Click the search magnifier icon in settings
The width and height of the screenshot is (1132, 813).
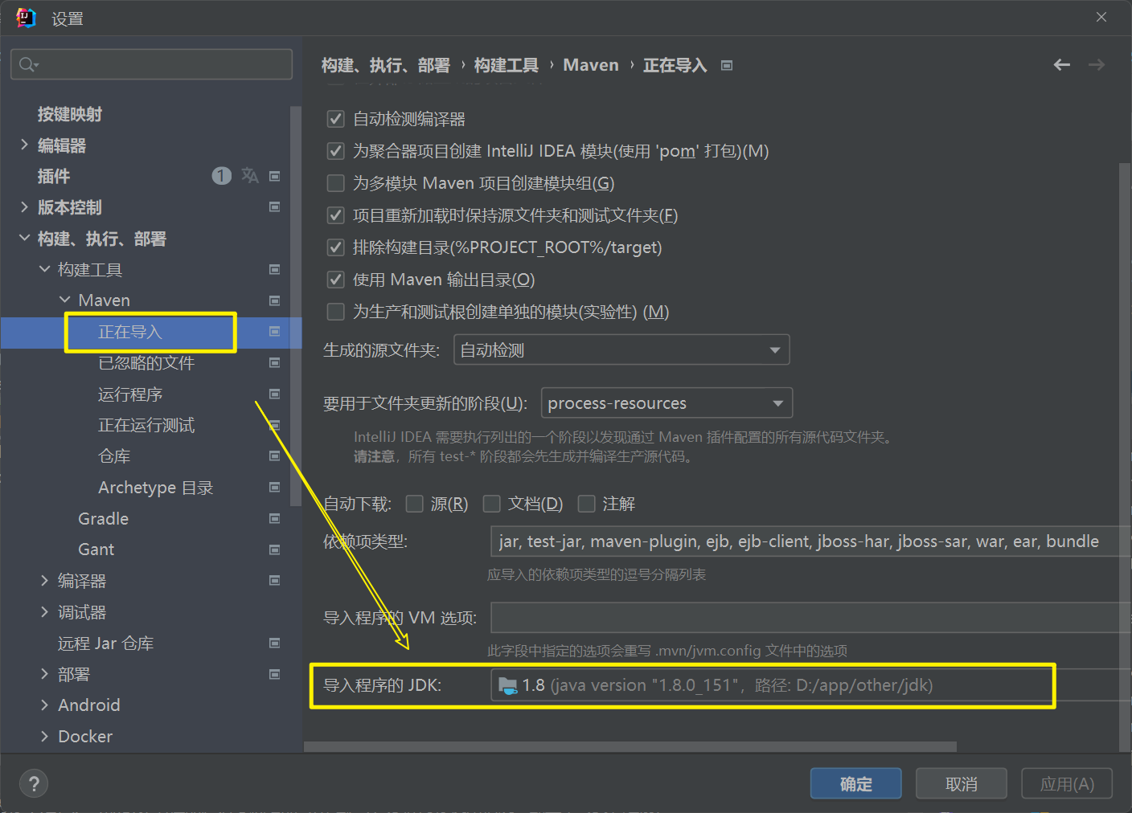(28, 65)
